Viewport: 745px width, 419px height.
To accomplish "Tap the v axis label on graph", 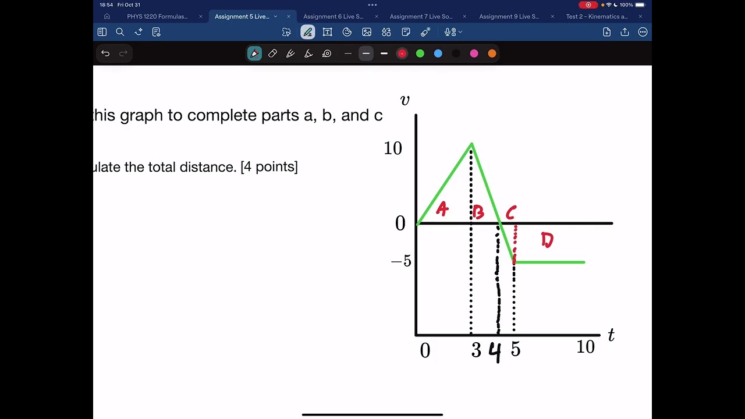I will coord(405,100).
